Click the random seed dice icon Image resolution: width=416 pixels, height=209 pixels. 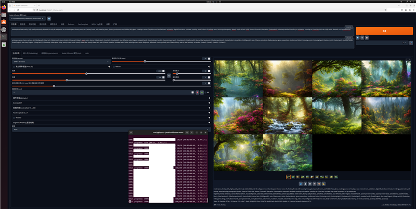coord(197,92)
